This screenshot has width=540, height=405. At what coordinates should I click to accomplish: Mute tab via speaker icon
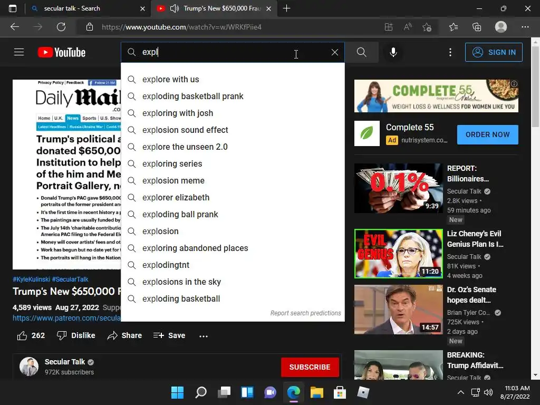pyautogui.click(x=175, y=8)
